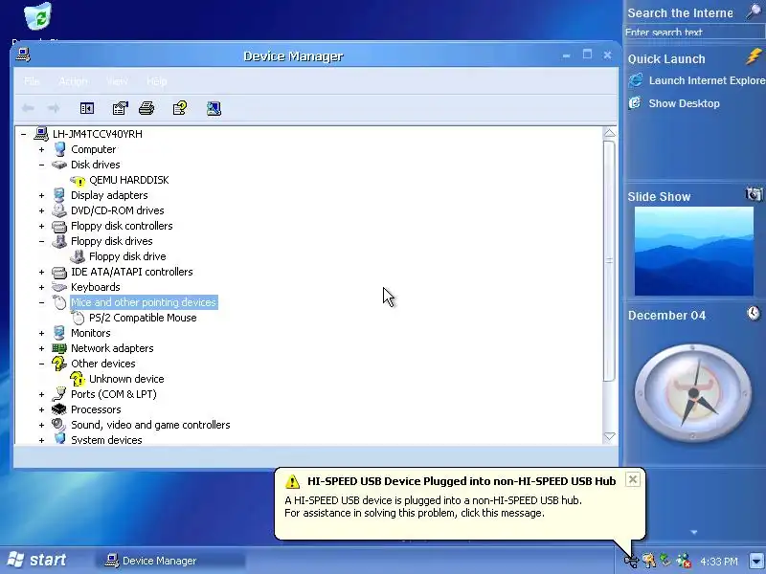Click the Messenger tray icon with red X
The width and height of the screenshot is (766, 574).
point(684,561)
